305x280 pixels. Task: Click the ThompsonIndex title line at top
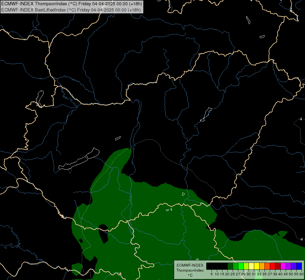(72, 4)
